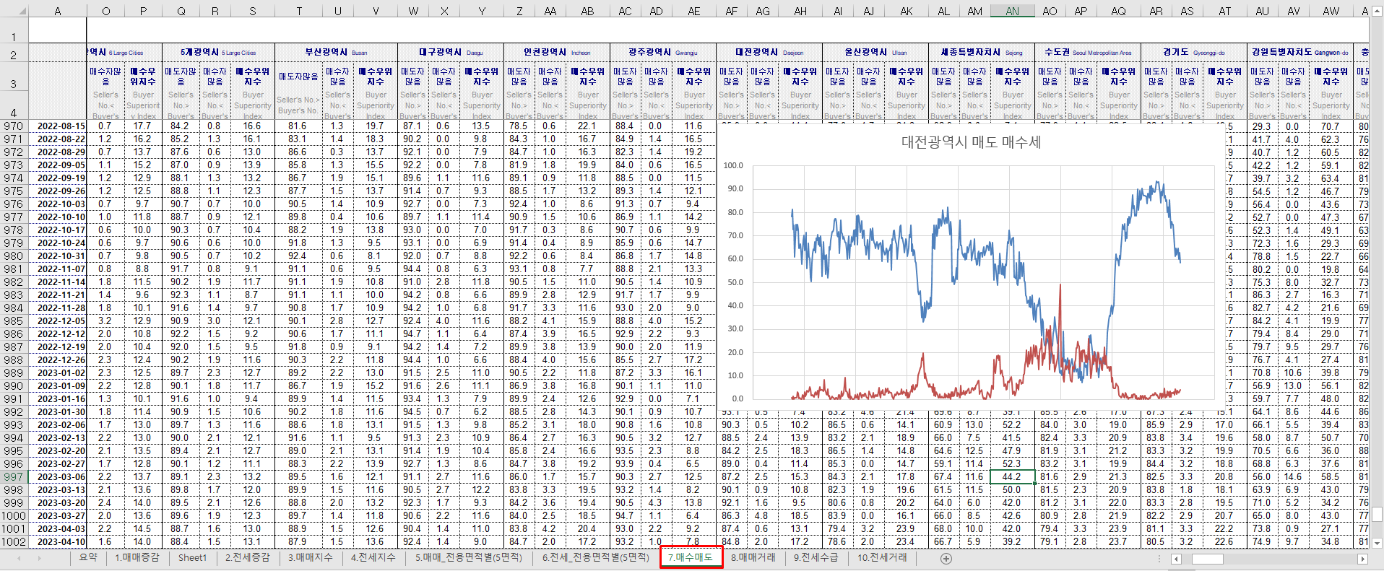
Task: Click the 수도권 Seoul Metropolitan Area header
Action: point(1088,52)
